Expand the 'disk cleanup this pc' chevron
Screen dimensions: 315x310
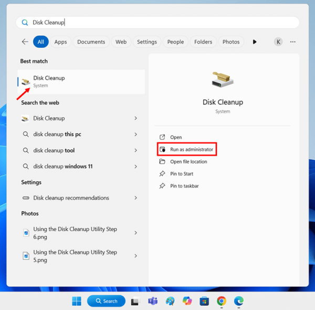tap(136, 135)
